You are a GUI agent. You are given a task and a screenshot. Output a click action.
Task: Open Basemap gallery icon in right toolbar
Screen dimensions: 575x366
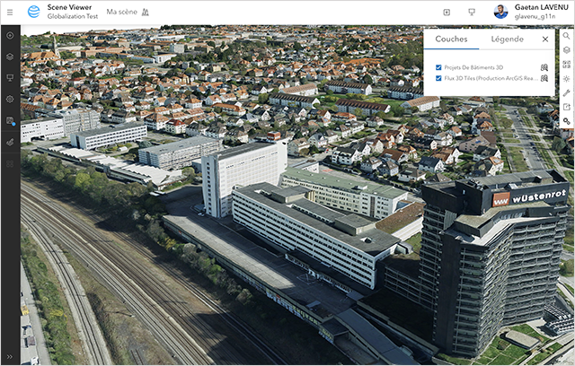[567, 65]
